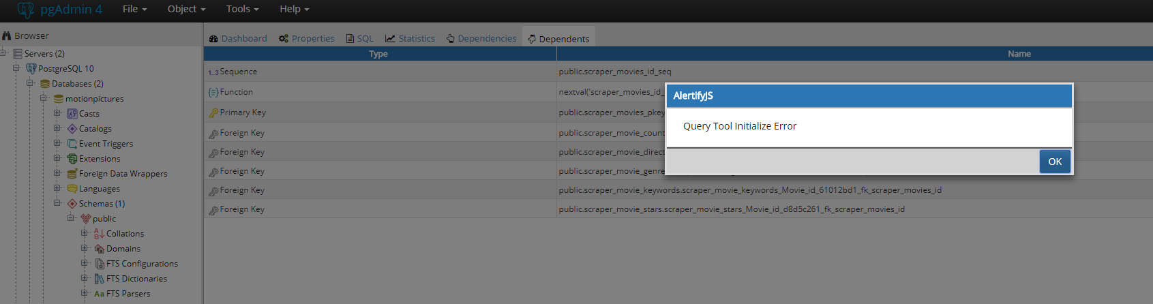The width and height of the screenshot is (1153, 304).
Task: Expand the Collations tree node
Action: tap(85, 233)
